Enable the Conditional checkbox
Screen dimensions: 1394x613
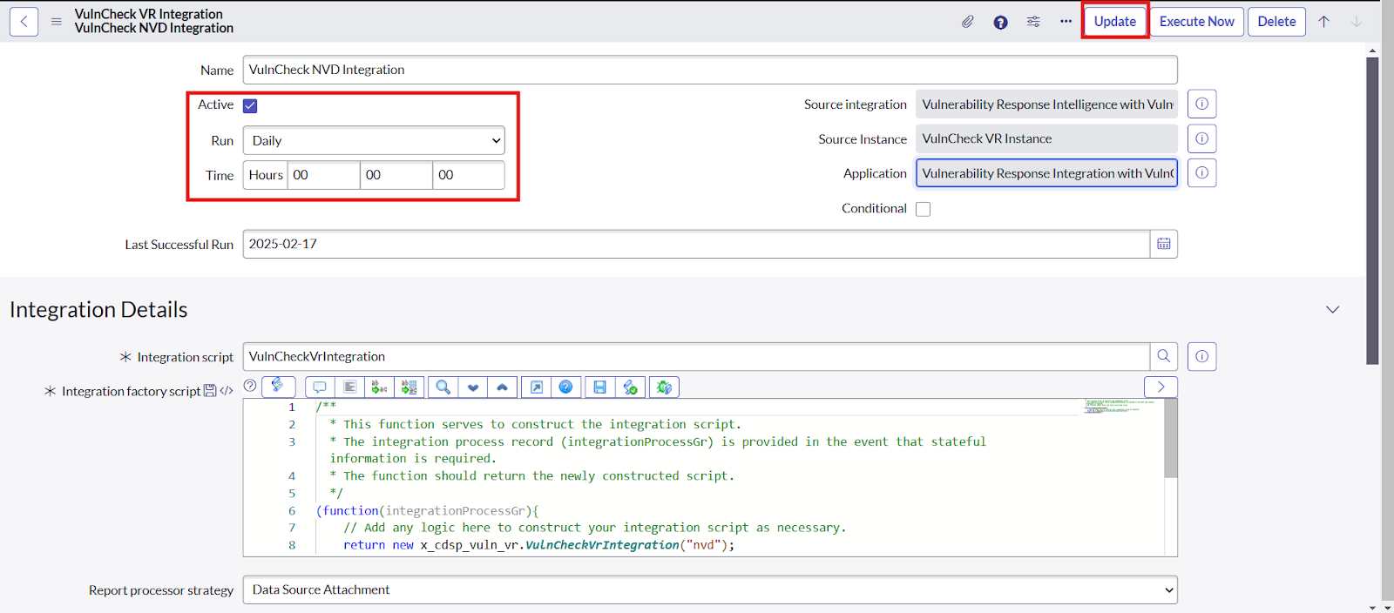(x=924, y=209)
